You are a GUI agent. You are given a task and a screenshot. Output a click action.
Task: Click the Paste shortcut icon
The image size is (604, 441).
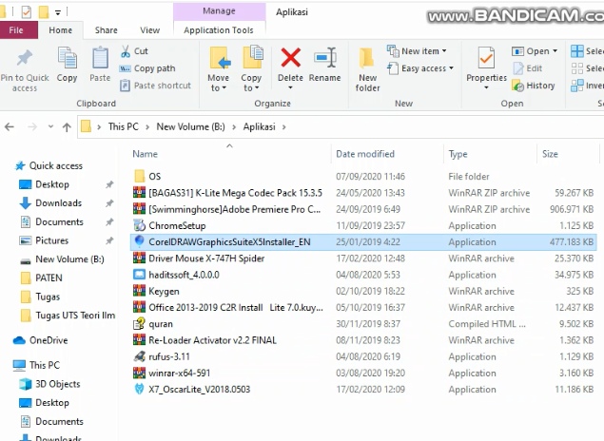(125, 86)
